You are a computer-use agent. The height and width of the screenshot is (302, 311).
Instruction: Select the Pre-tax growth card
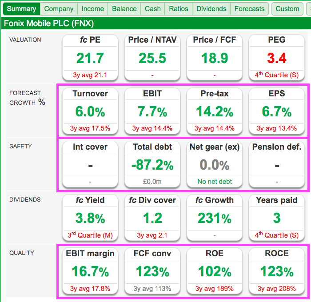tap(215, 111)
